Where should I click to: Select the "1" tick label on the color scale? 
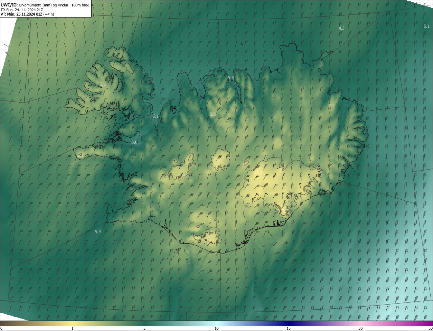point(72,328)
